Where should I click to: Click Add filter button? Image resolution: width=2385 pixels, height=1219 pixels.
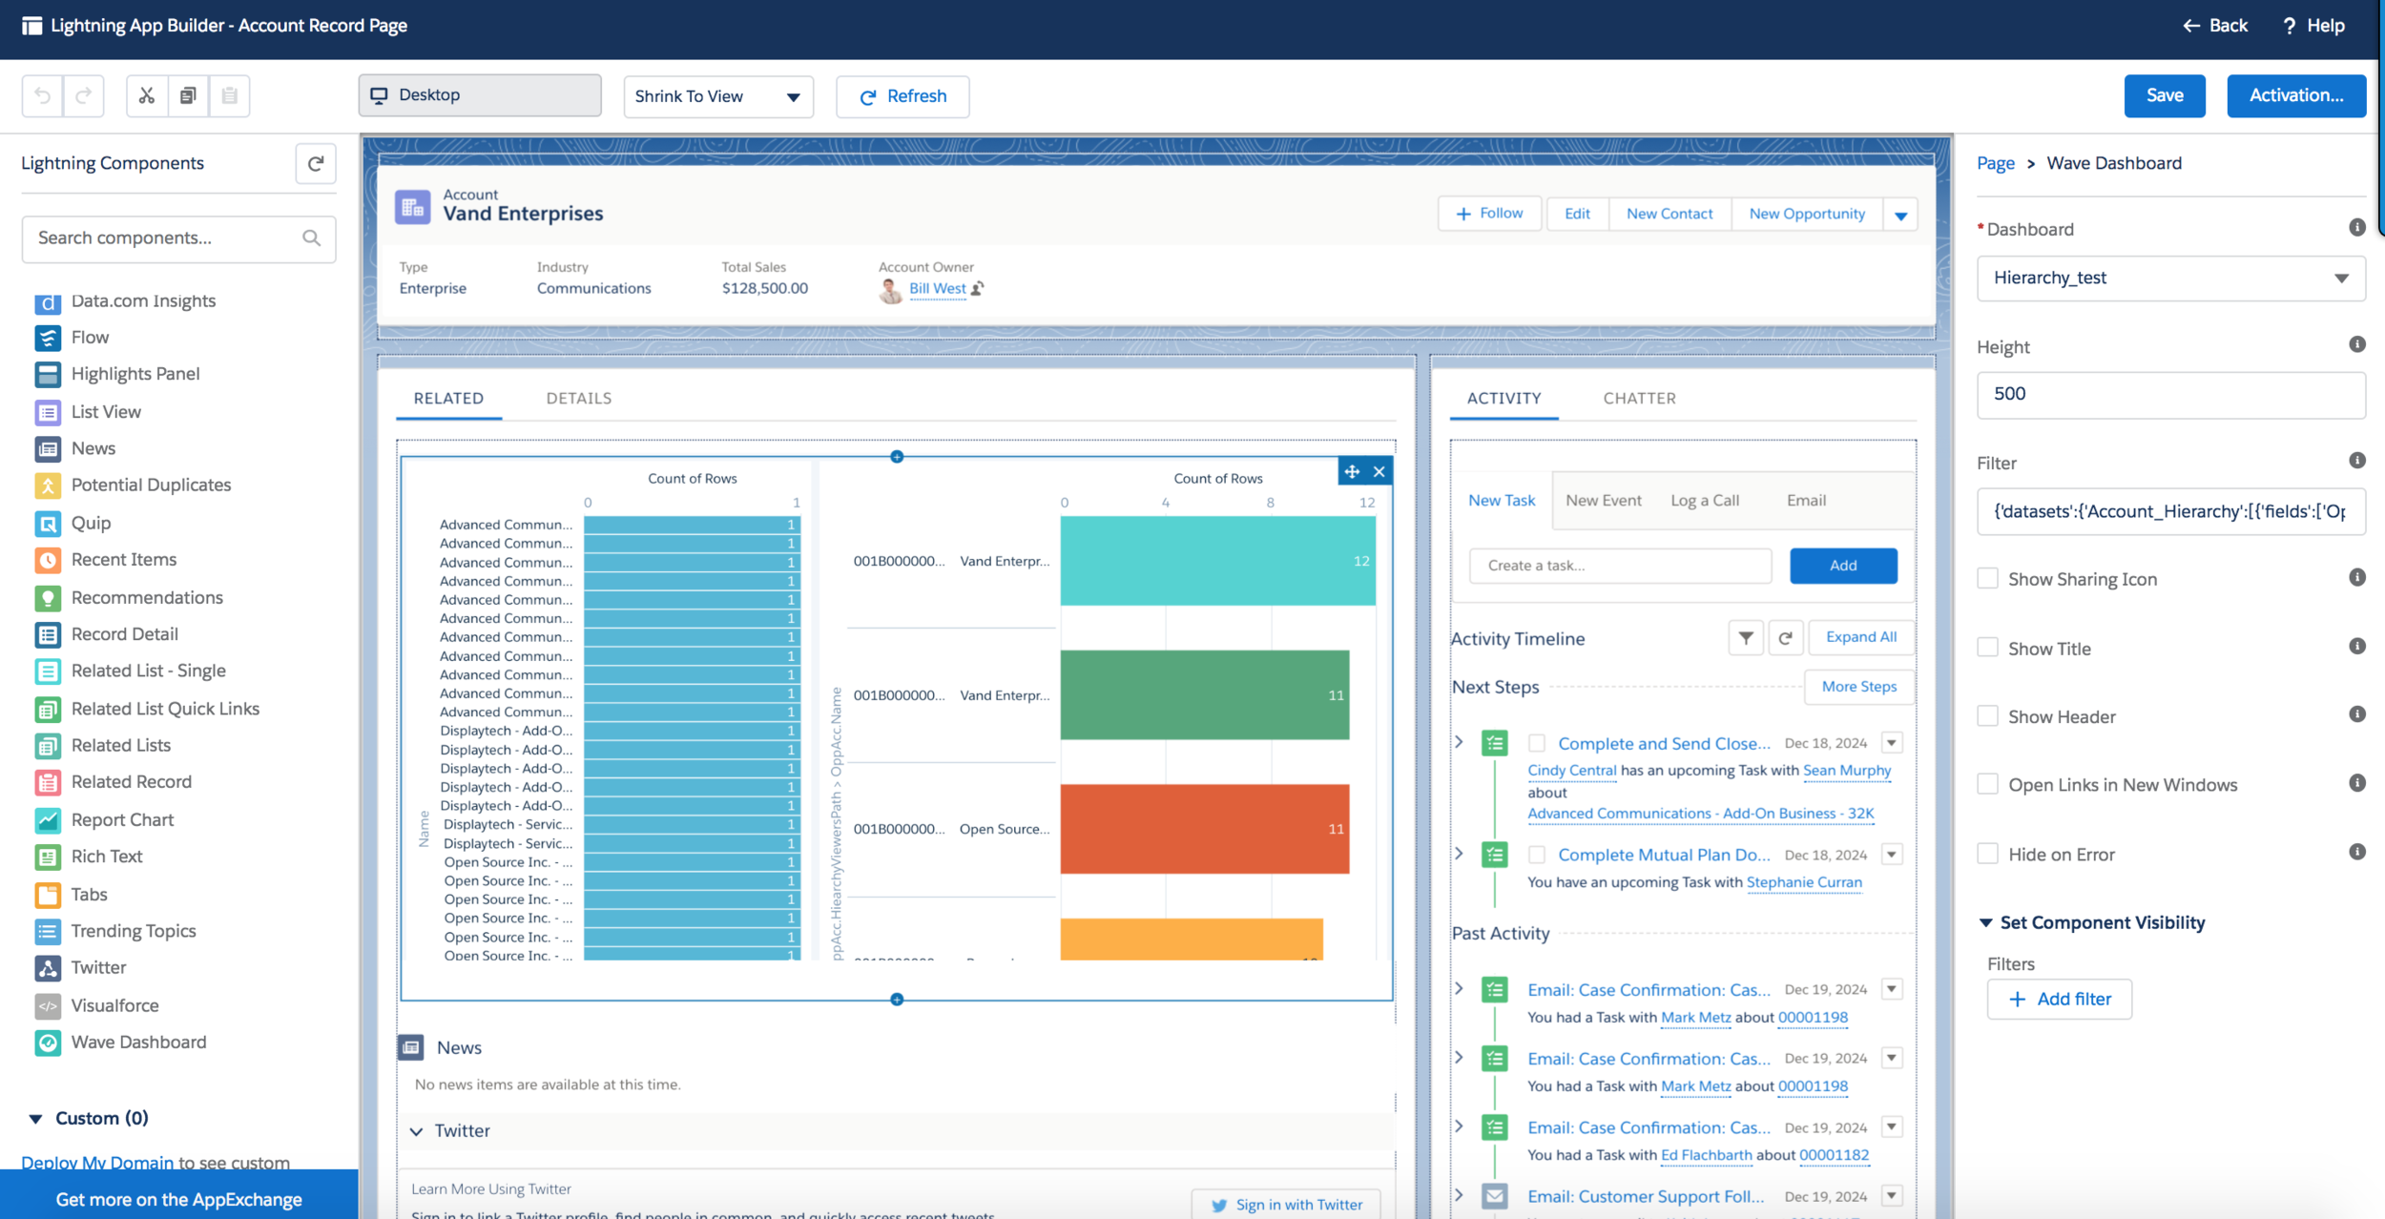point(2059,1000)
